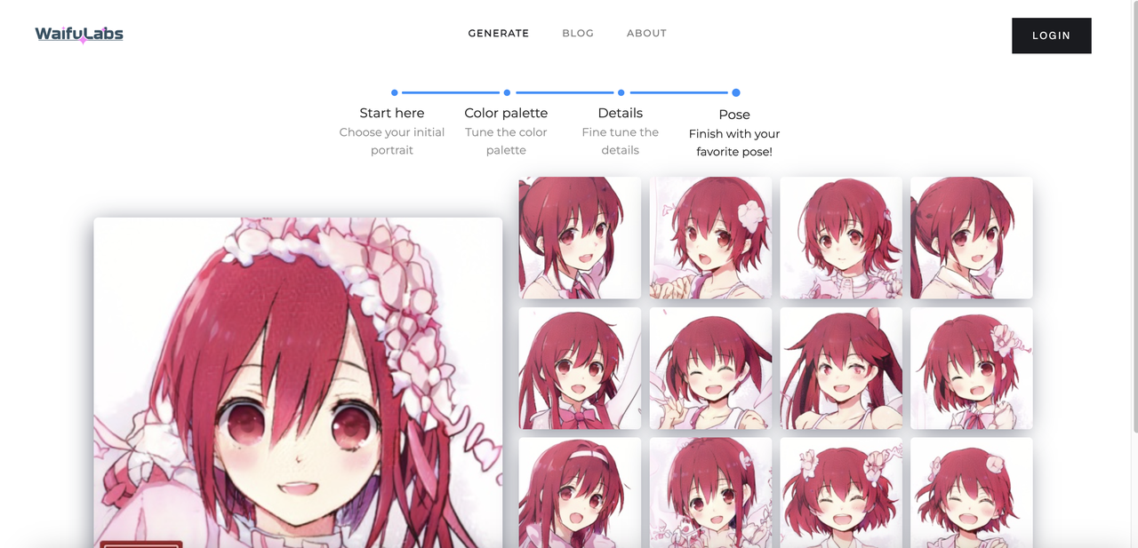Viewport: 1138px width, 548px height.
Task: Click the WaifuLabs logo
Action: (x=79, y=35)
